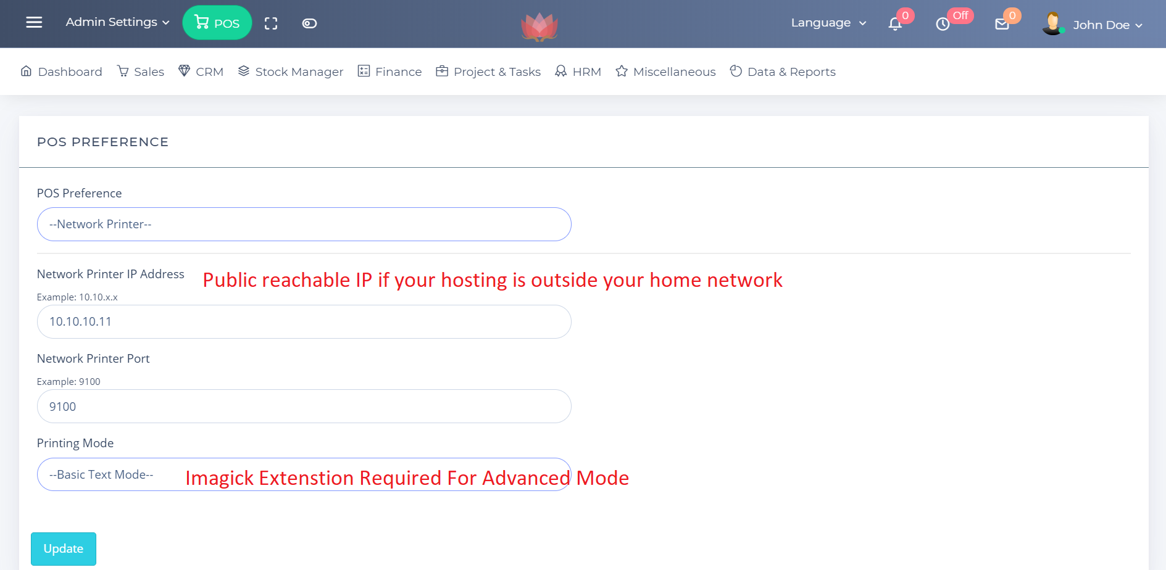Click the clock attendance icon
The height and width of the screenshot is (570, 1166).
point(943,24)
